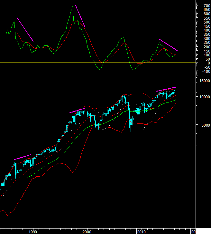Click the 250 indicator axis label

(x=207, y=43)
